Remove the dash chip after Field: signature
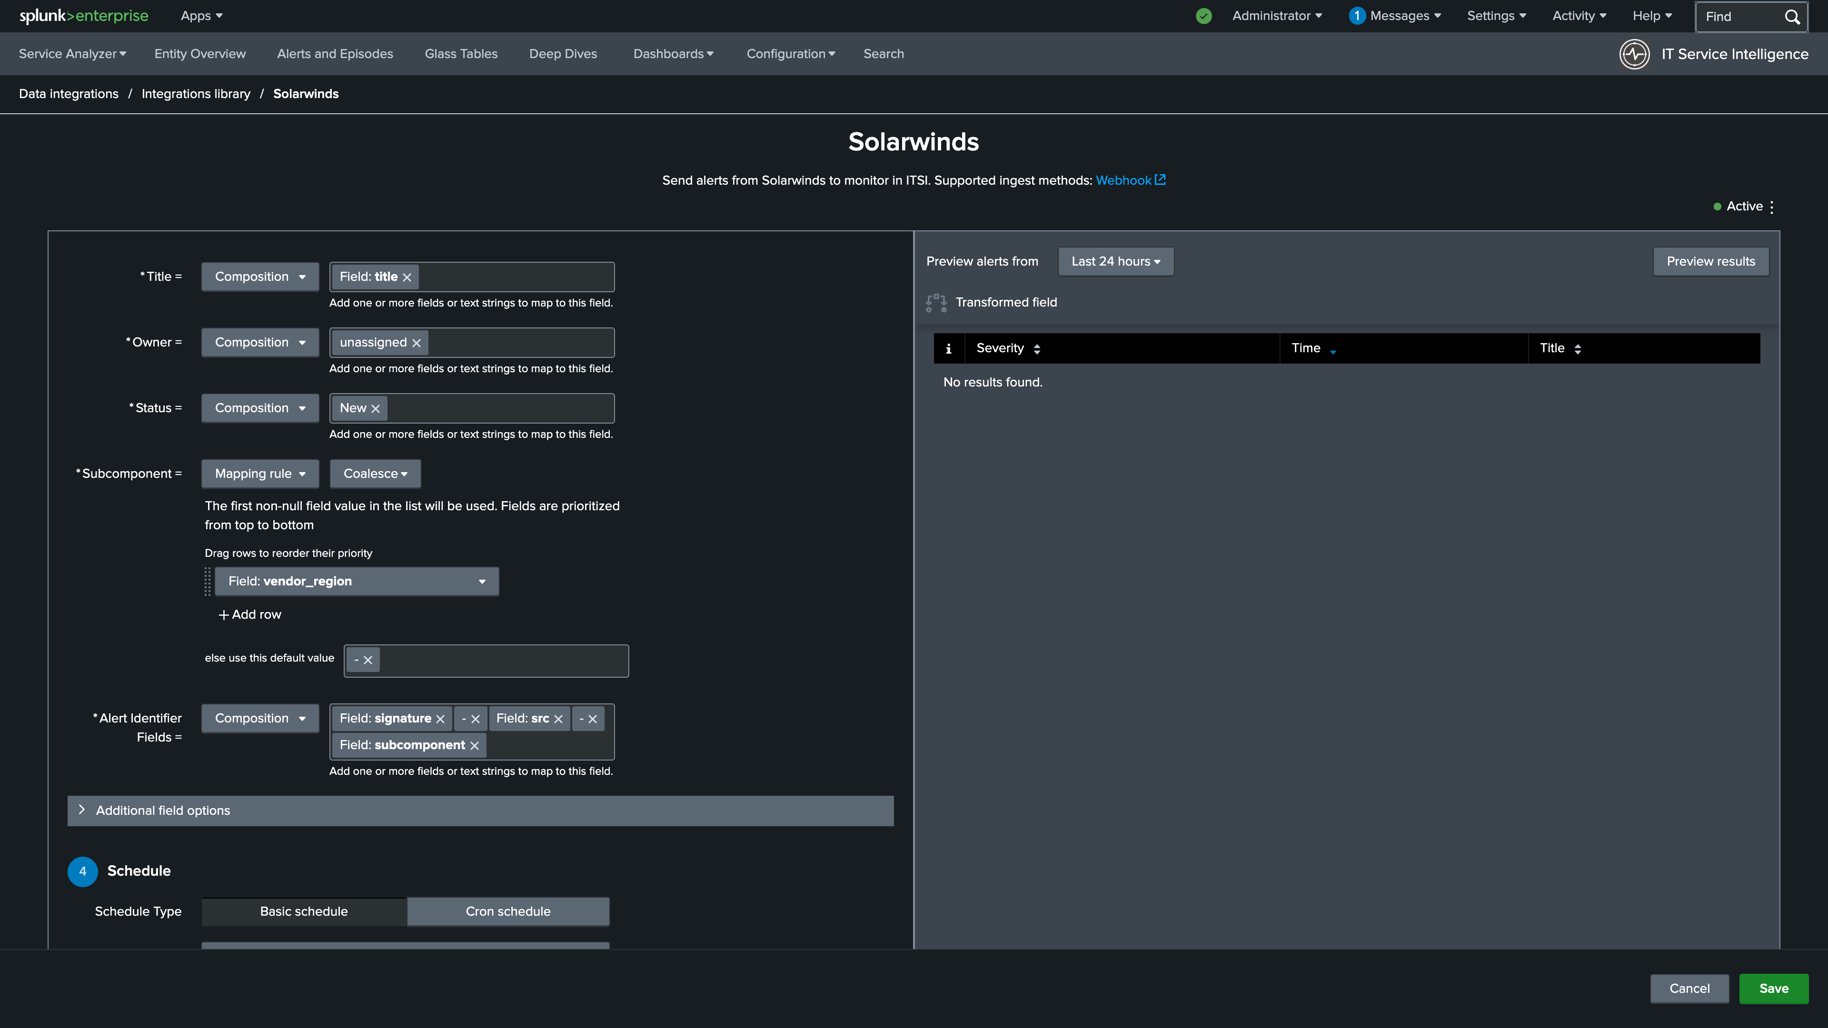The image size is (1828, 1028). (476, 719)
